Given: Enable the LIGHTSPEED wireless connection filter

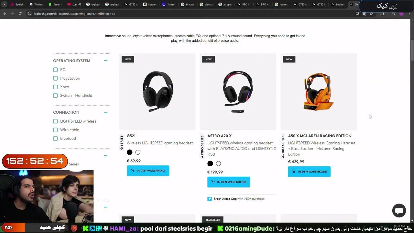Looking at the screenshot, I should tap(55, 121).
